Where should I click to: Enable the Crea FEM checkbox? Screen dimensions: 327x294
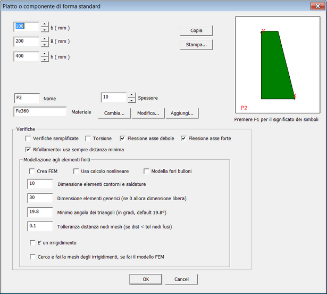click(32, 171)
